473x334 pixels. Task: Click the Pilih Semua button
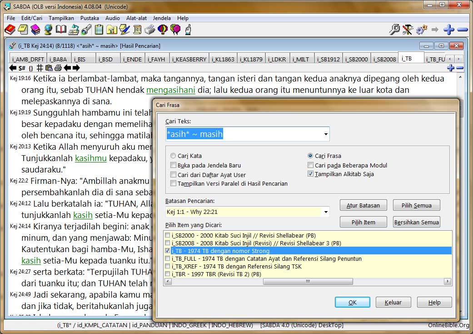[416, 205]
